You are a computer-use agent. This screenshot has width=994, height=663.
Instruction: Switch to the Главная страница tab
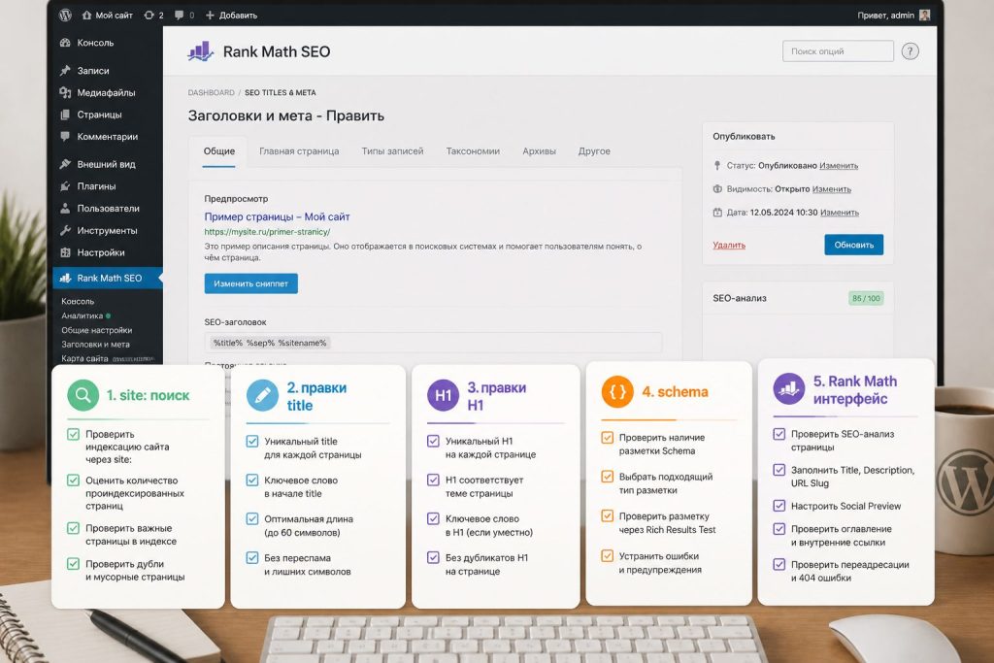point(299,151)
